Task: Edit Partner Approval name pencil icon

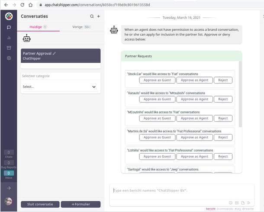Action: click(x=54, y=53)
